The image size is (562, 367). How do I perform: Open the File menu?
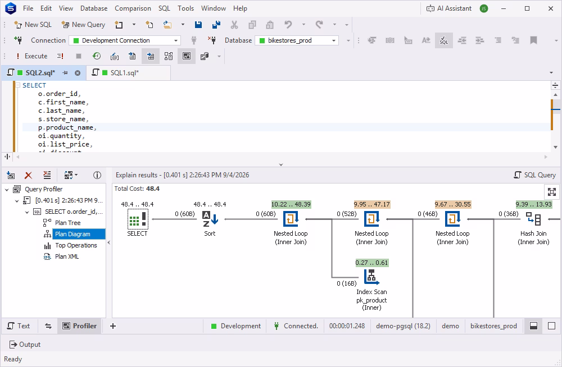pos(28,8)
